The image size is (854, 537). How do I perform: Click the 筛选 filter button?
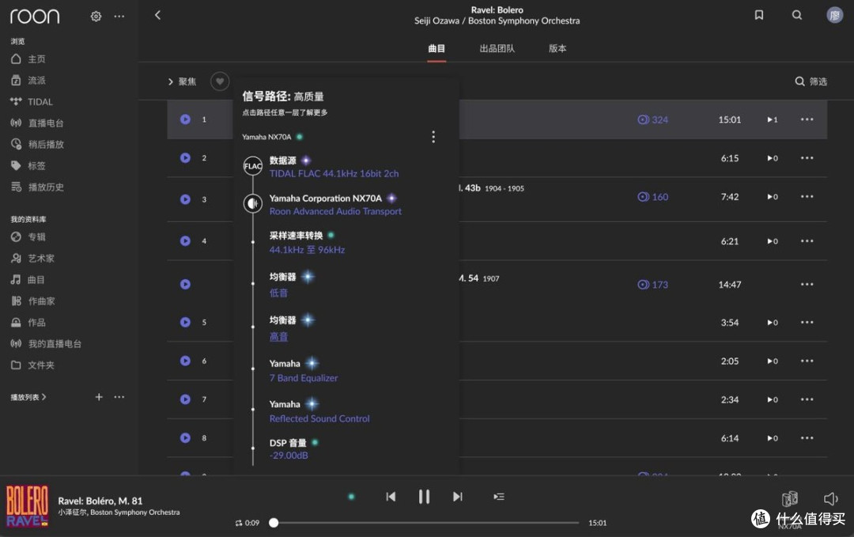pos(811,81)
